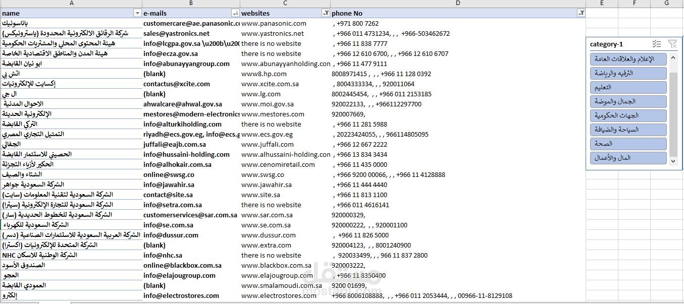Click the juffali@eajb.com.sa cell
The height and width of the screenshot is (304, 684).
coord(191,144)
